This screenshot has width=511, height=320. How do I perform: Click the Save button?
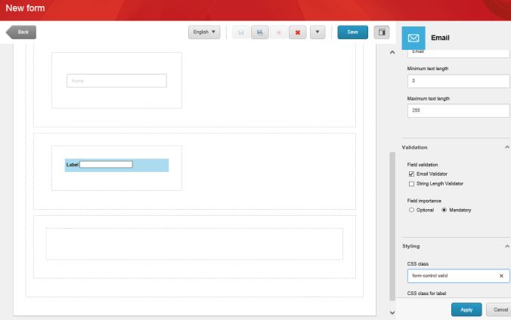[x=352, y=32]
